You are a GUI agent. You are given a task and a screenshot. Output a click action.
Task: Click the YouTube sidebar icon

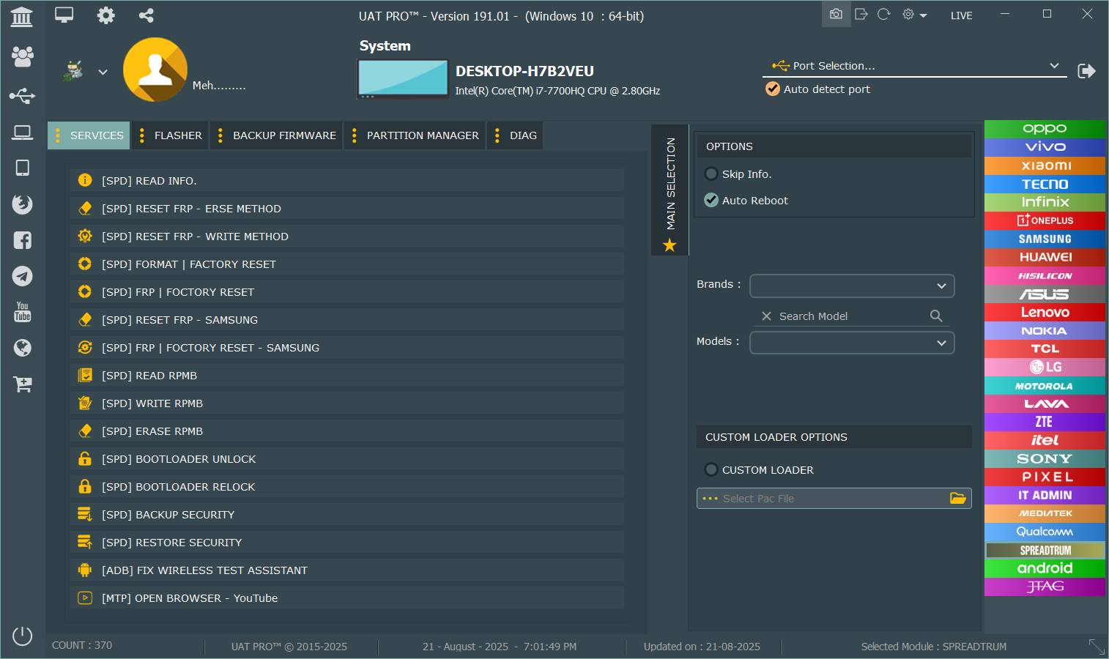click(x=23, y=312)
